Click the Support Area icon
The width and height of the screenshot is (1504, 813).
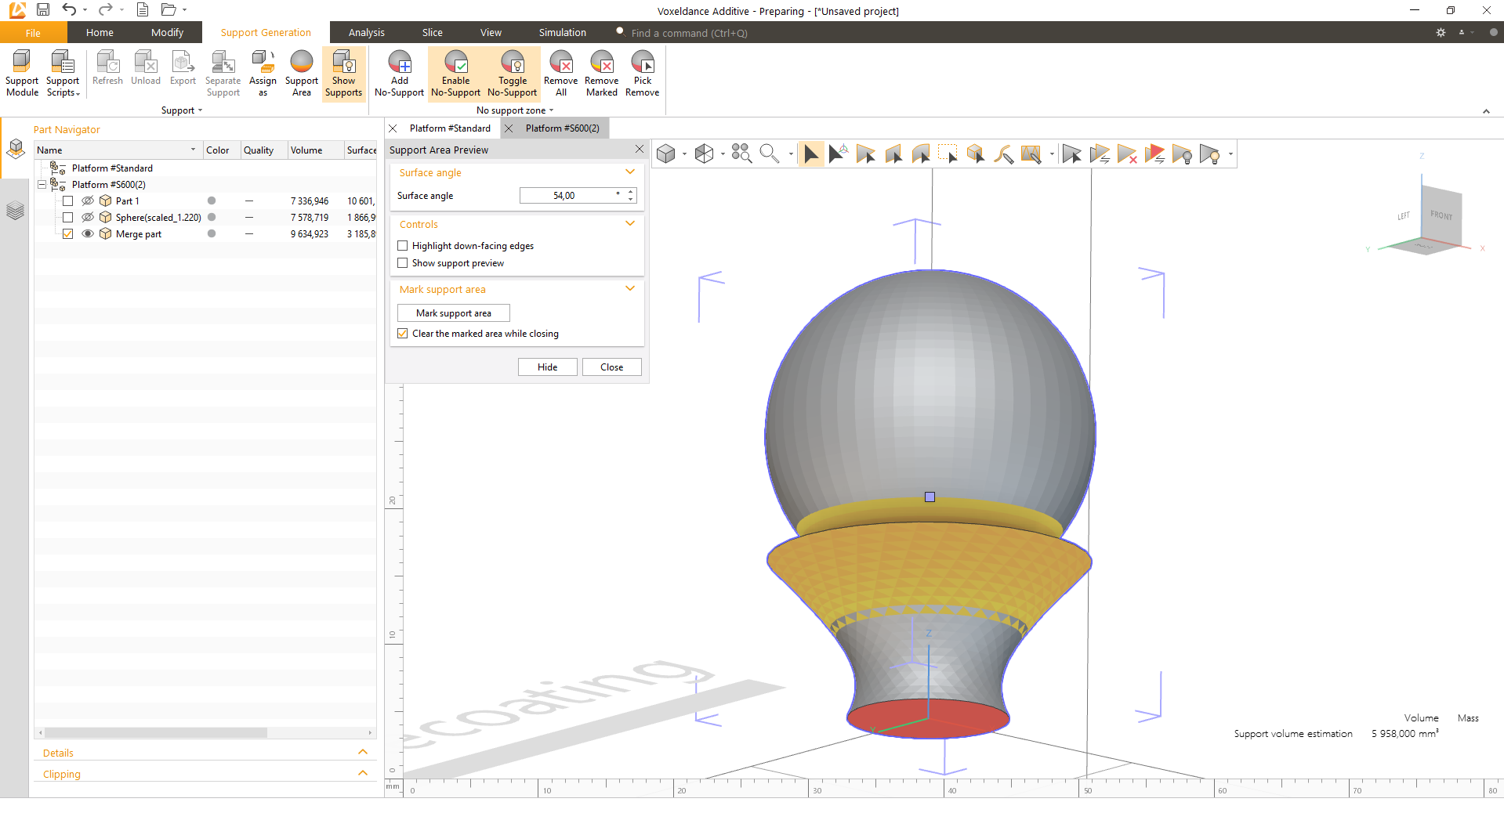pyautogui.click(x=301, y=73)
